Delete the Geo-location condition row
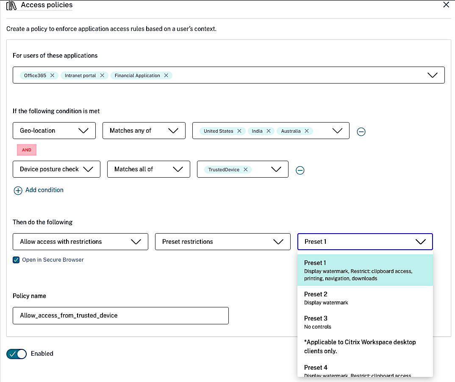This screenshot has height=382, width=455. tap(361, 131)
